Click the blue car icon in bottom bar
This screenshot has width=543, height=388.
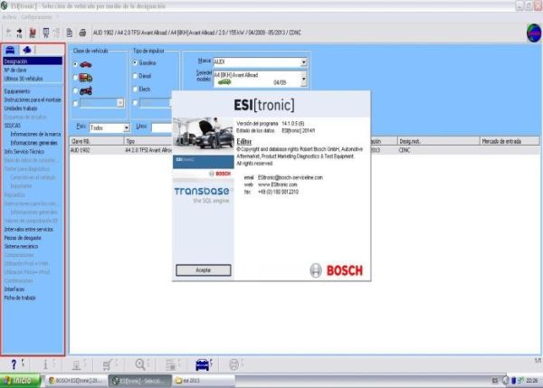pyautogui.click(x=202, y=364)
